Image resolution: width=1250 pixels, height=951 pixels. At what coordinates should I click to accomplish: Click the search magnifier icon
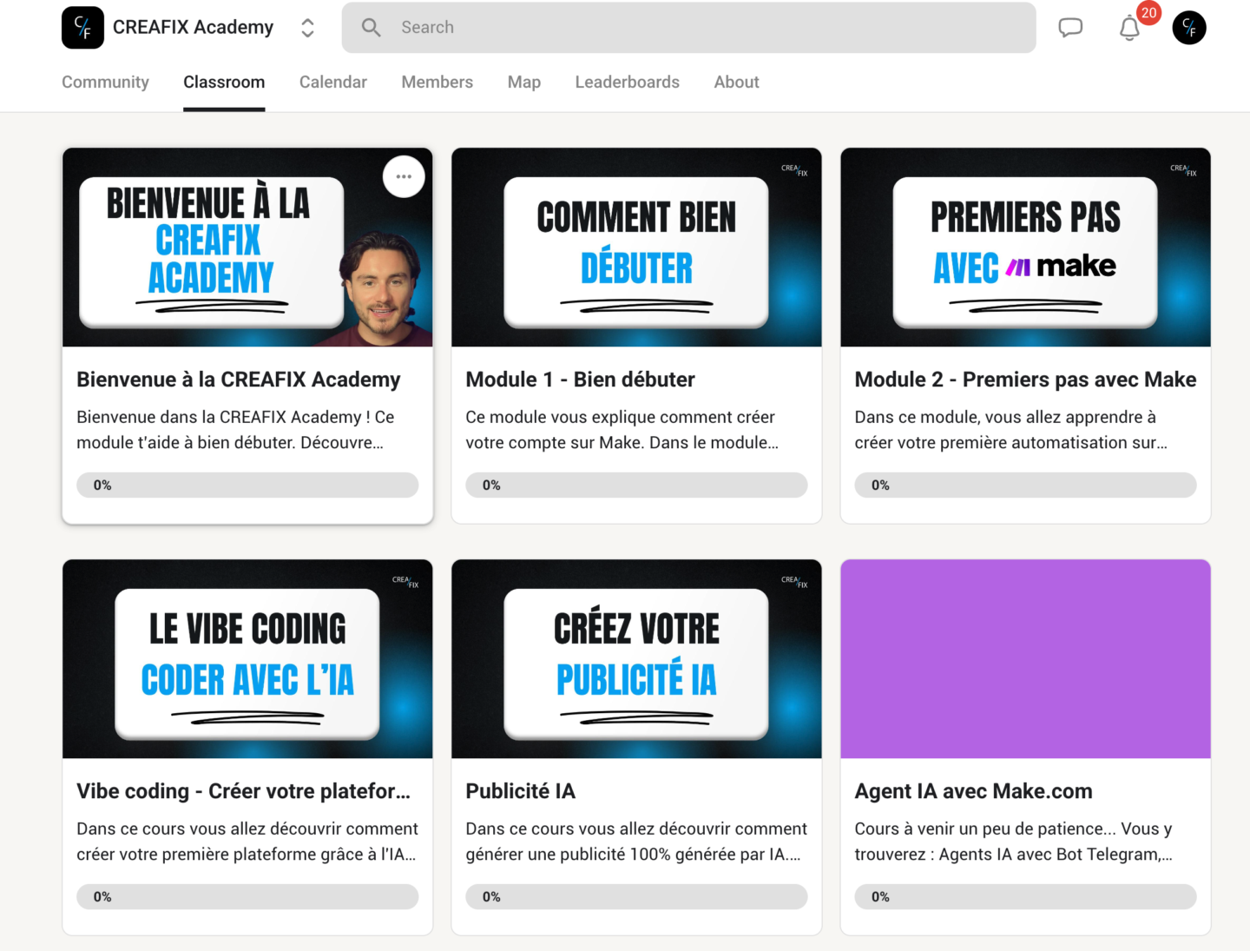pos(372,28)
